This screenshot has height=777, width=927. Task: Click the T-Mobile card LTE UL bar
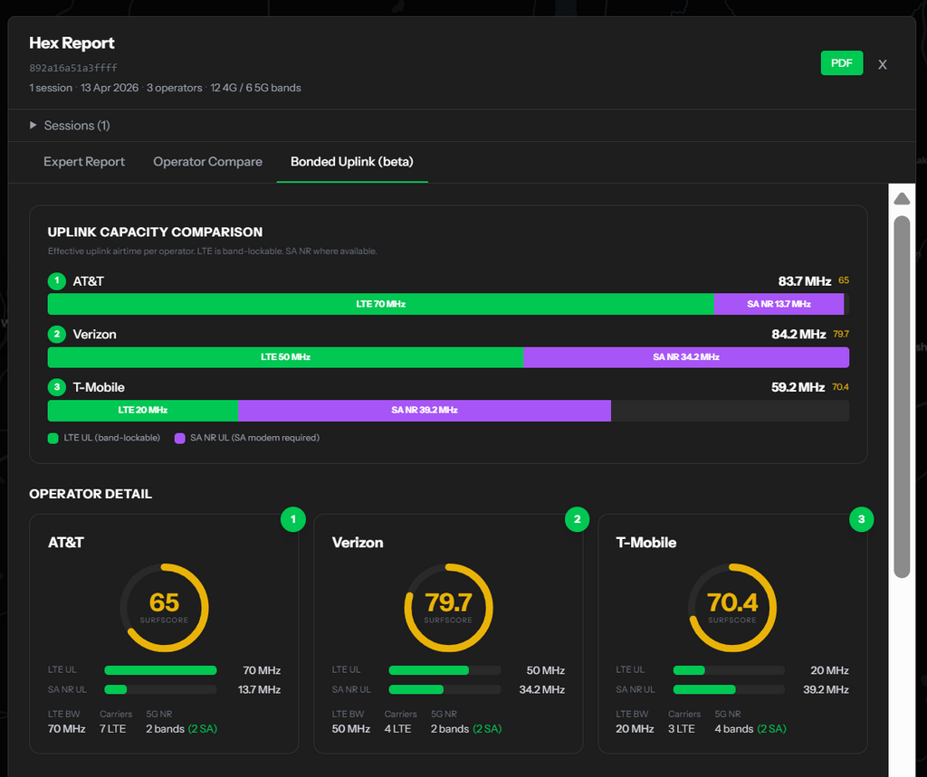coord(729,670)
